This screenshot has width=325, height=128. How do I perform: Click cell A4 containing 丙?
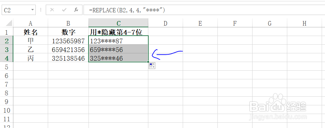[30, 58]
